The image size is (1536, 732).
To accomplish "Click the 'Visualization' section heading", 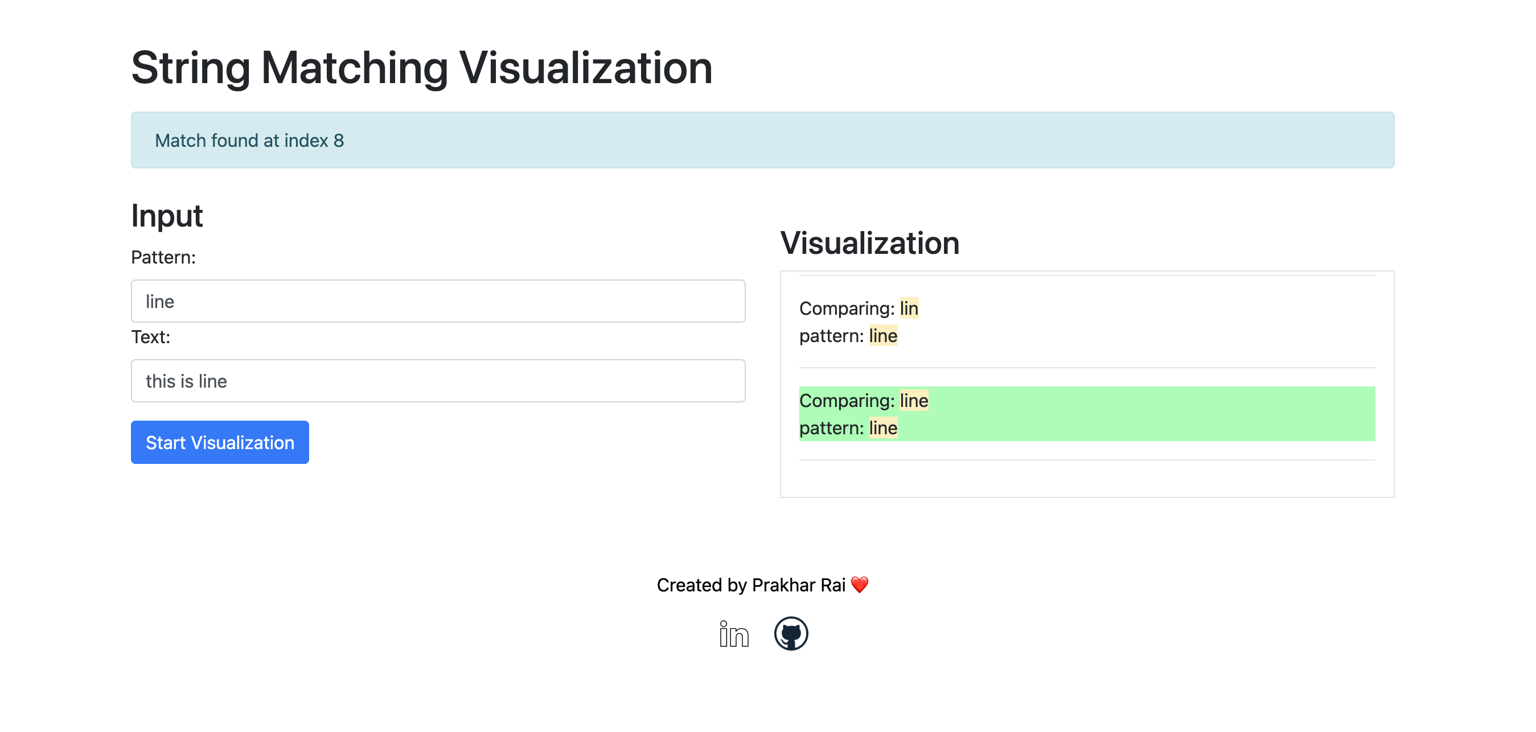I will 870,242.
